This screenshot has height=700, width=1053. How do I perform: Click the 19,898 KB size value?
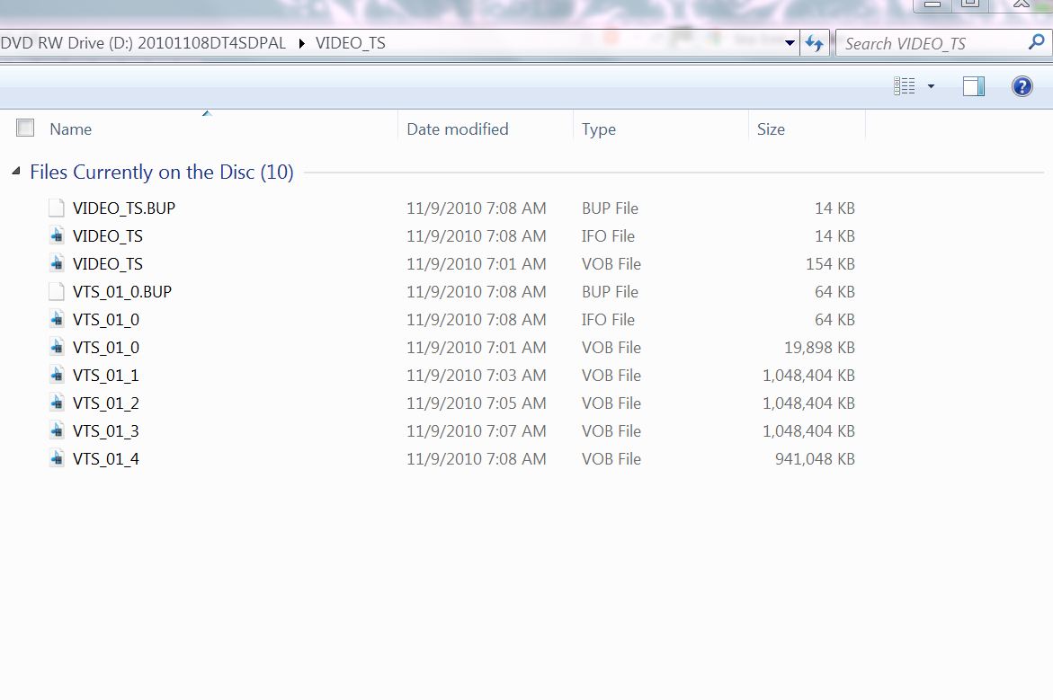(819, 348)
